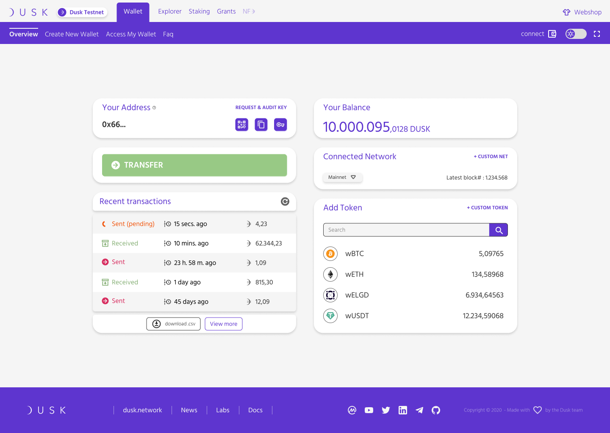
Task: Click the green TRANSFER button
Action: (x=194, y=165)
